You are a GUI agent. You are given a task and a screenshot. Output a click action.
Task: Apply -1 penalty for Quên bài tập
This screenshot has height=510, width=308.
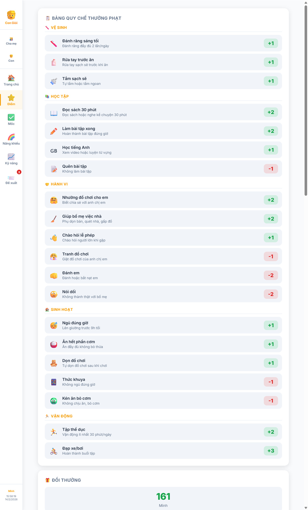(271, 169)
